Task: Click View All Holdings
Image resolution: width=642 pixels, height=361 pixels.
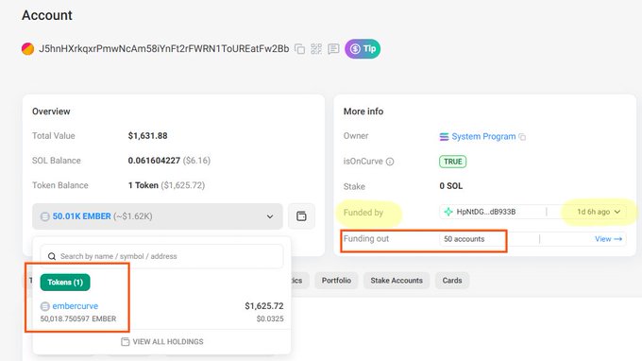Action: pyautogui.click(x=162, y=342)
